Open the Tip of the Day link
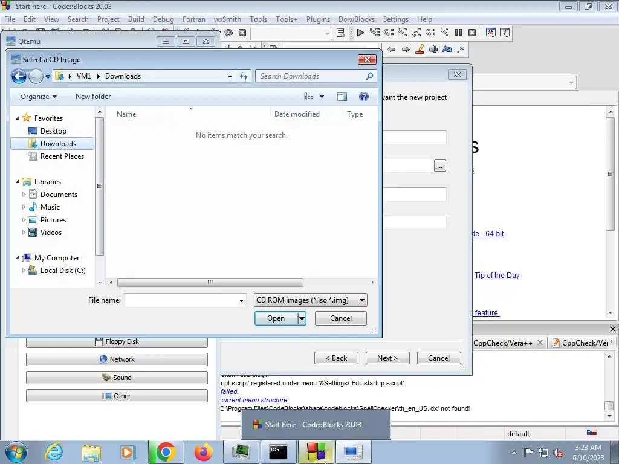Viewport: 619px width, 464px height. tap(497, 275)
